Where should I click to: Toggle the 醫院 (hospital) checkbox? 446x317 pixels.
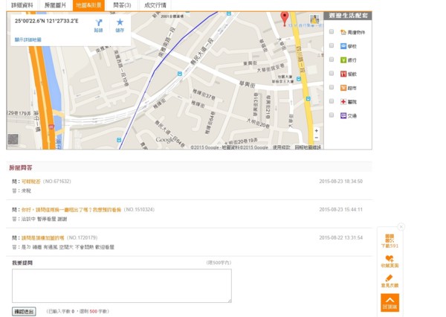pos(332,101)
